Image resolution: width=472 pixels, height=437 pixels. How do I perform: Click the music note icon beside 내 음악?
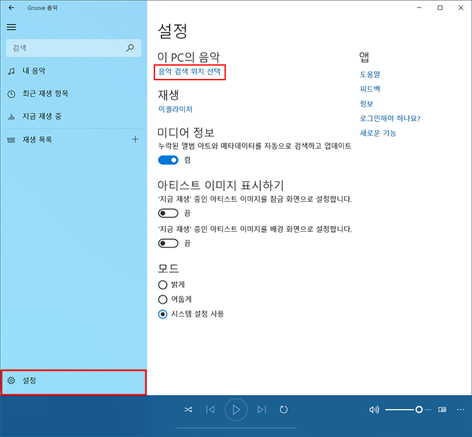pyautogui.click(x=11, y=71)
